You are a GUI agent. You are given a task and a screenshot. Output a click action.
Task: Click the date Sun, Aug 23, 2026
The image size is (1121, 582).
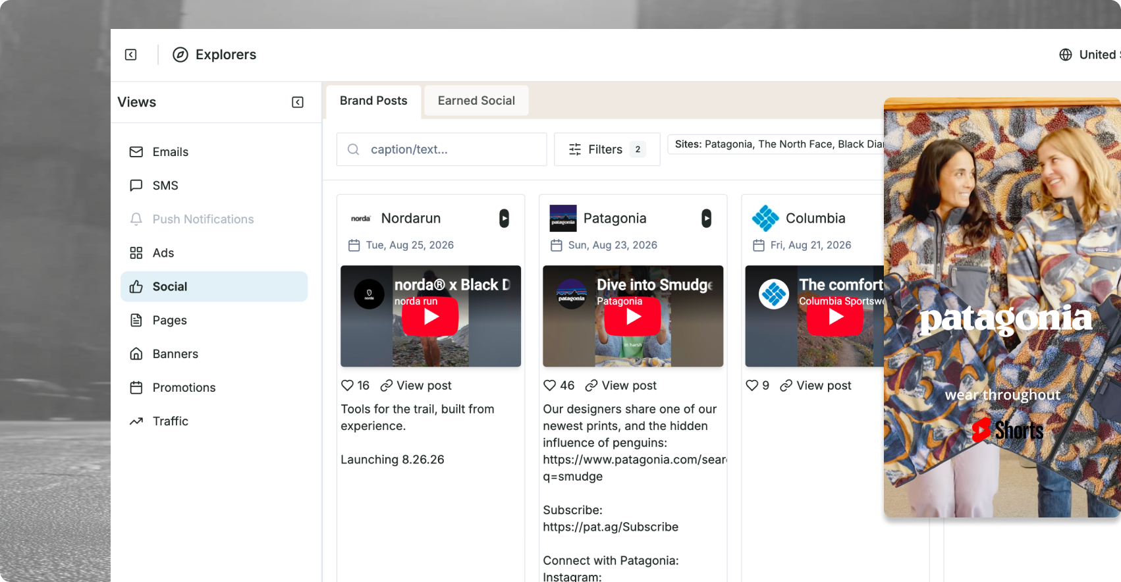pos(613,245)
